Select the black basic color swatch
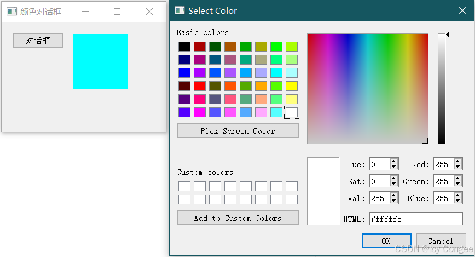 click(x=184, y=47)
